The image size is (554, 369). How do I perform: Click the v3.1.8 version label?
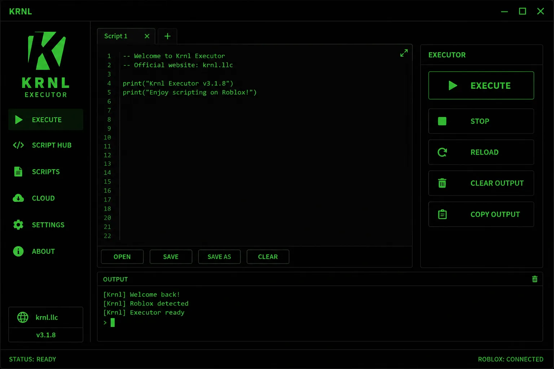[x=46, y=335]
